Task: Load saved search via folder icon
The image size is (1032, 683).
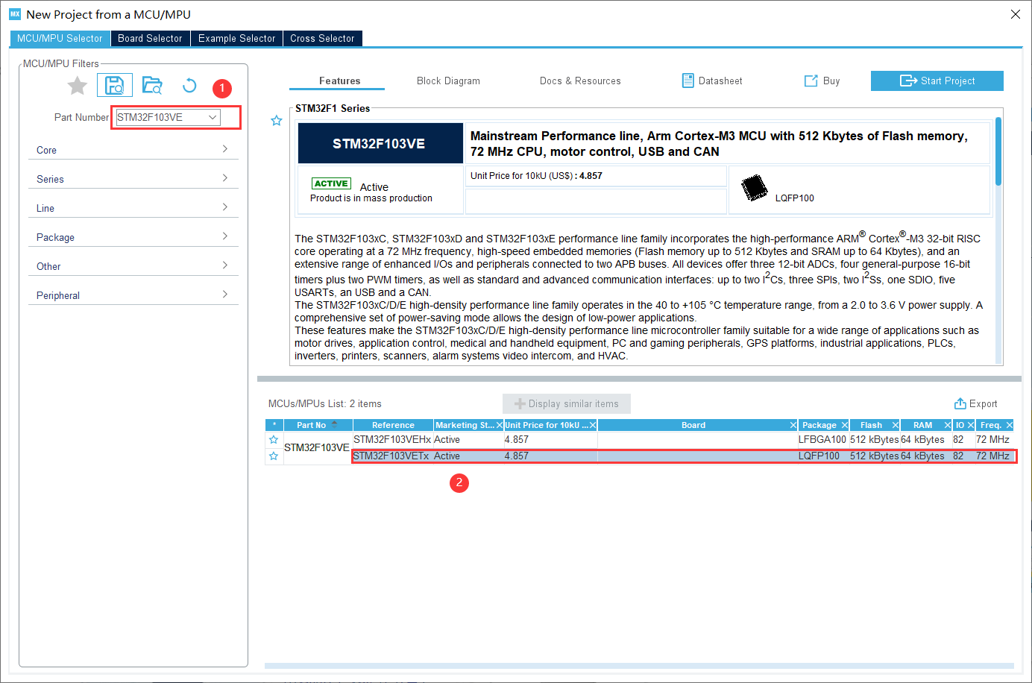Action: 152,85
